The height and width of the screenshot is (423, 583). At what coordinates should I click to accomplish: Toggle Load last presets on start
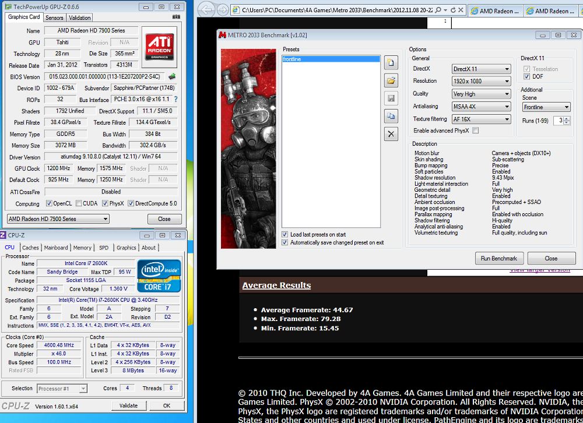click(x=285, y=235)
